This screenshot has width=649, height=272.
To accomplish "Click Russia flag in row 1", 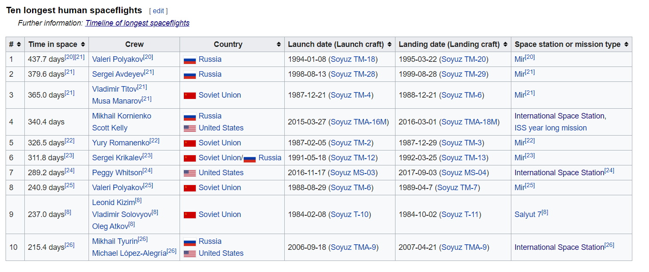I will point(190,60).
